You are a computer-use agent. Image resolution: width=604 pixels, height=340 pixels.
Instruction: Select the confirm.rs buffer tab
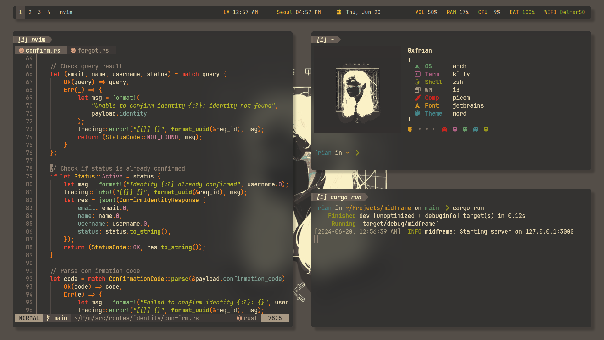(43, 51)
